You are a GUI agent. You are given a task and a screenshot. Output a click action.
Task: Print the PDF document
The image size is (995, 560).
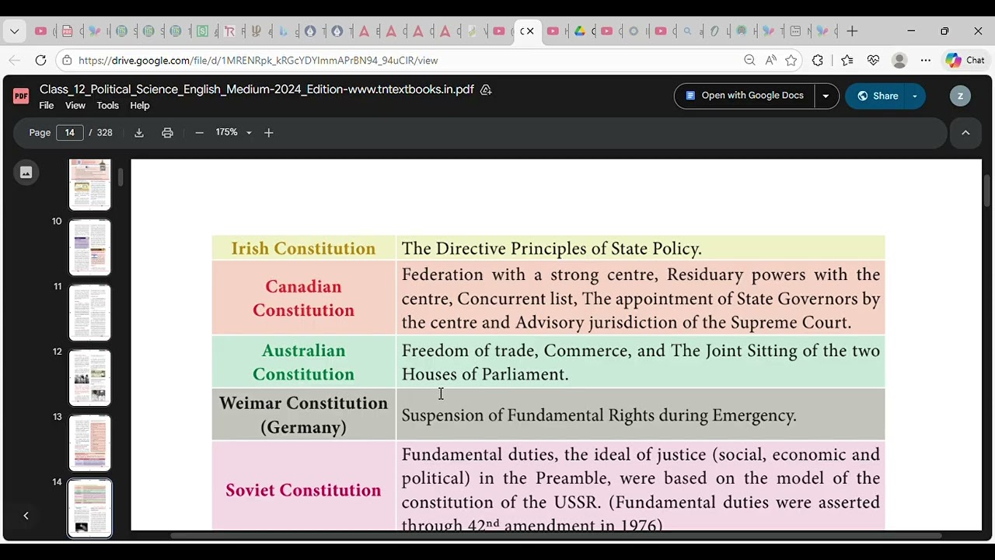[167, 133]
